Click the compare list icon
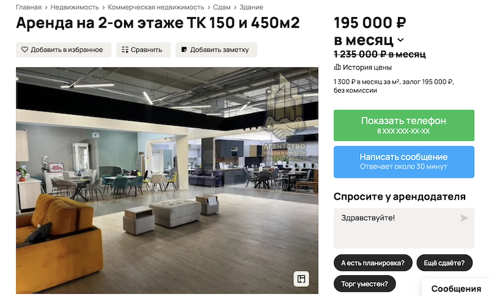The width and height of the screenshot is (489, 296). pos(125,50)
